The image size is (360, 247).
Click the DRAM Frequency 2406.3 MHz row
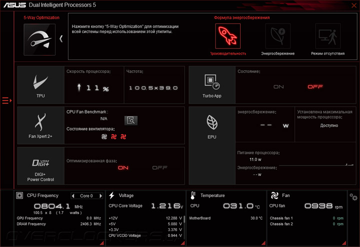tap(59, 224)
